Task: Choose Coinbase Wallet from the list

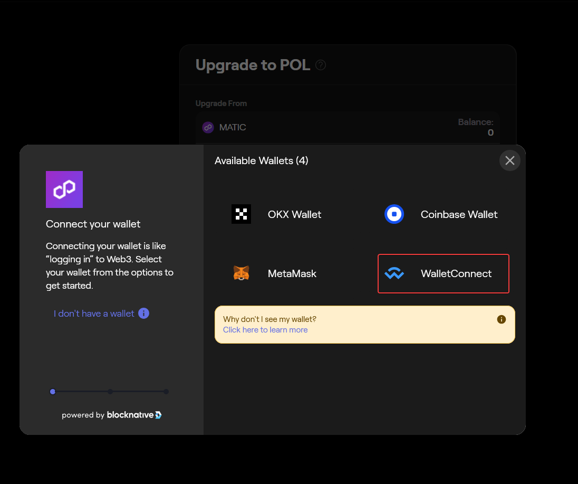Action: pyautogui.click(x=444, y=214)
